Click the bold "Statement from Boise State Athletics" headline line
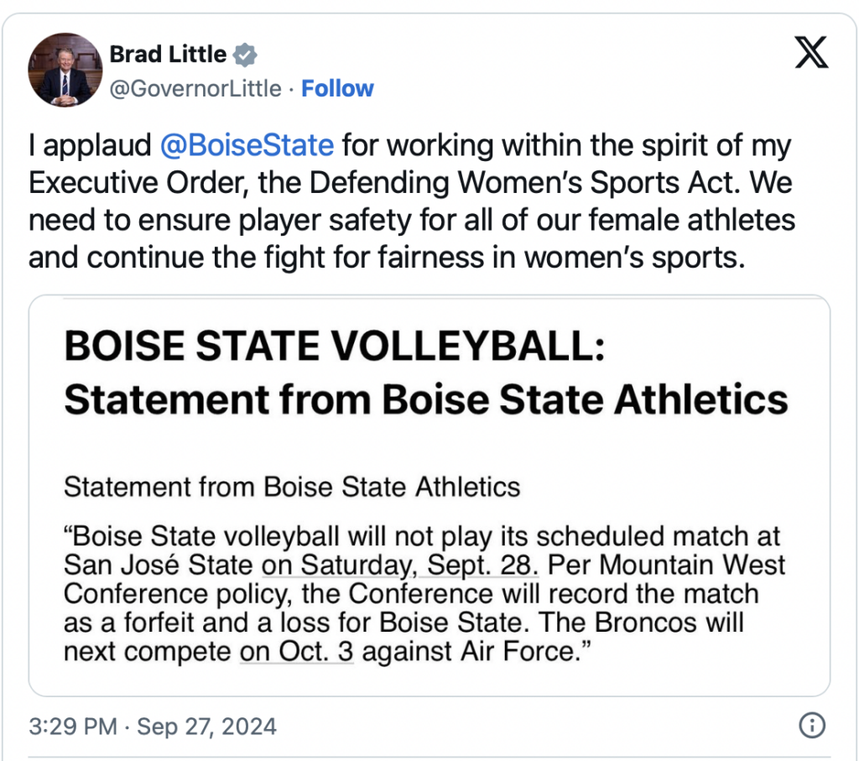The image size is (859, 761). pyautogui.click(x=426, y=399)
